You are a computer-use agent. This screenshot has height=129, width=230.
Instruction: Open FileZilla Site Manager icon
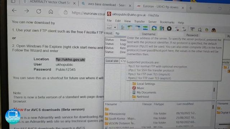pyautogui.click(x=109, y=27)
